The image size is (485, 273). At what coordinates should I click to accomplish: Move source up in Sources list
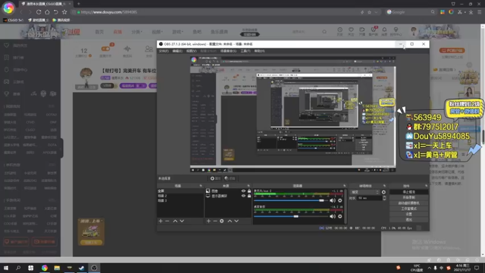(x=230, y=221)
